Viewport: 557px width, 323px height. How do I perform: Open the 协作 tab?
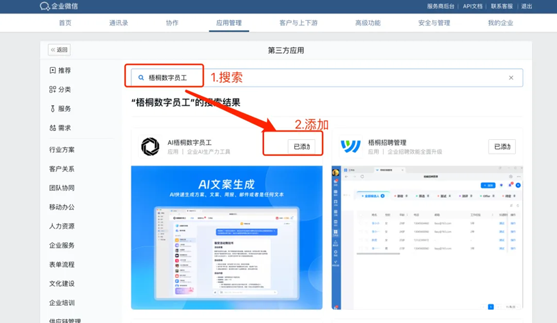click(x=172, y=23)
